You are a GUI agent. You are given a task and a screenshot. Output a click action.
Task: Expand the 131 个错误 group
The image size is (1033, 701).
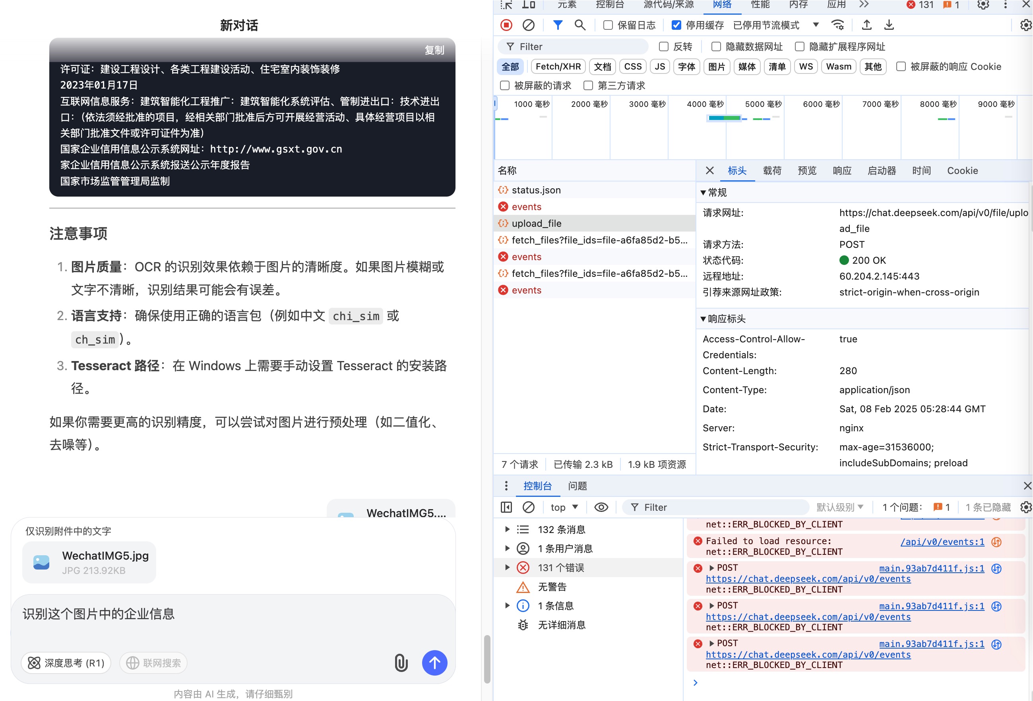pyautogui.click(x=507, y=568)
